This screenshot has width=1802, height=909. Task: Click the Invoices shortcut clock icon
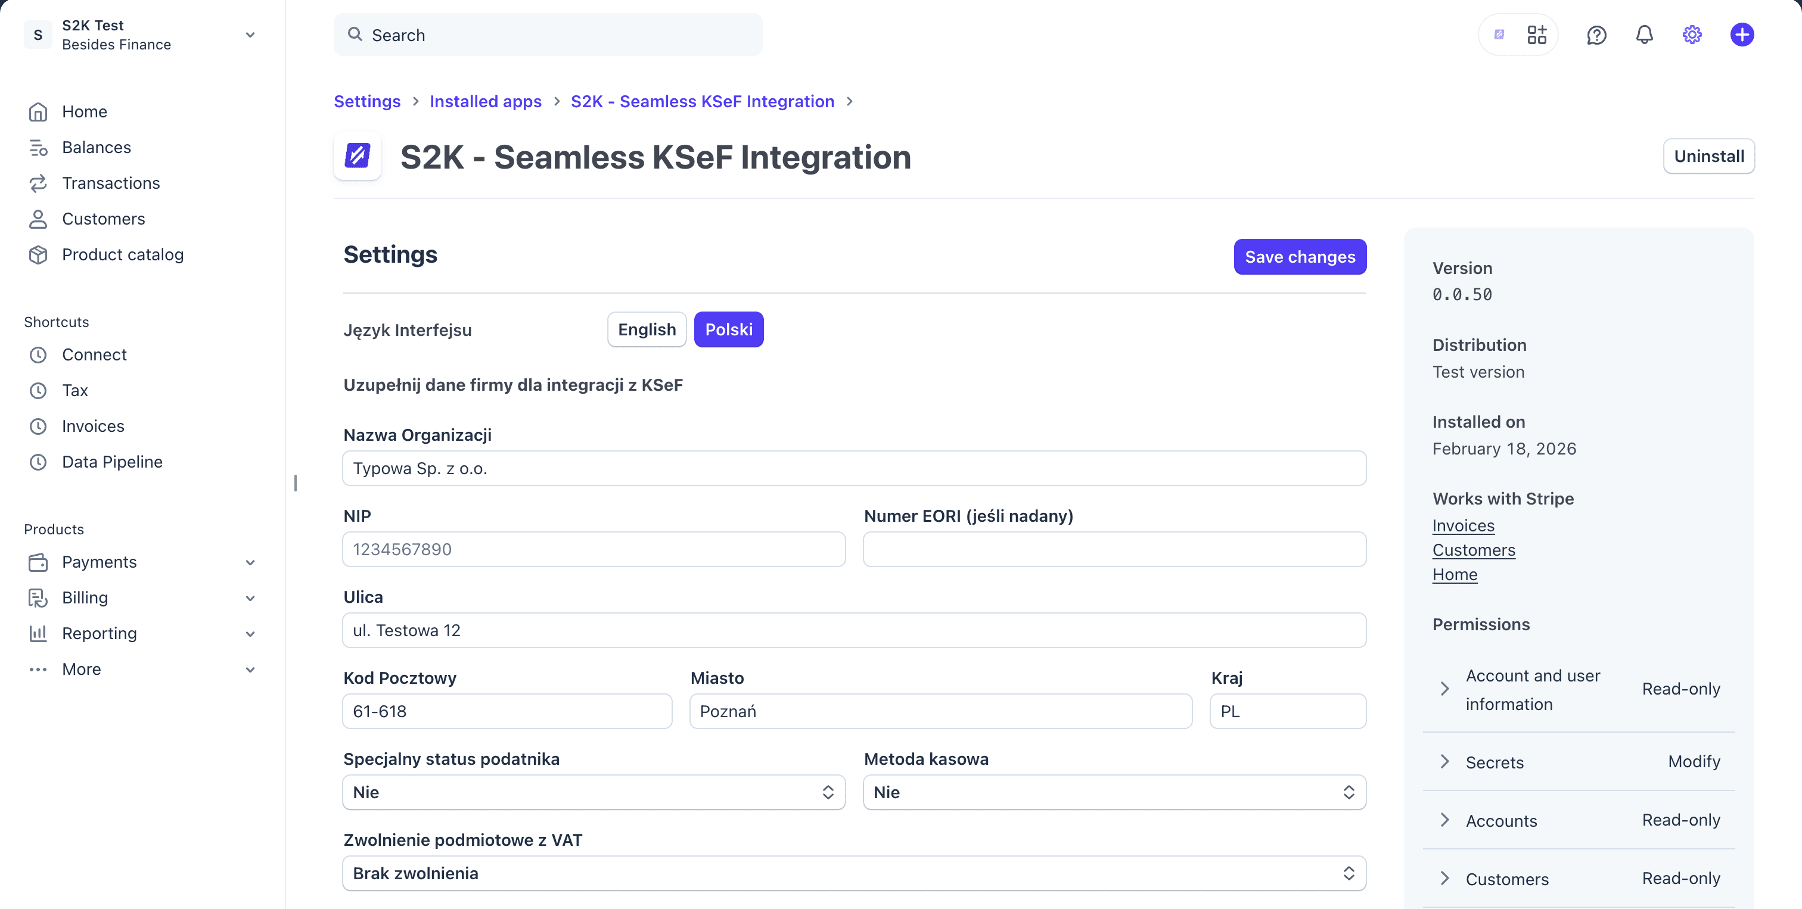[38, 426]
